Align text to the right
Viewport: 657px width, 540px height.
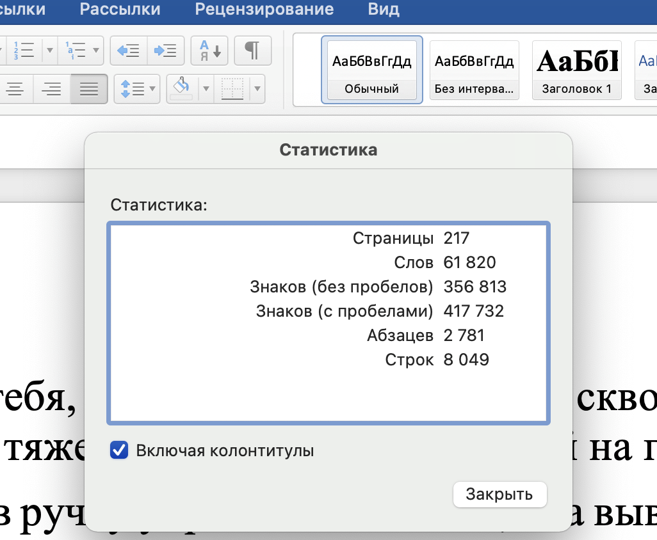[x=51, y=89]
